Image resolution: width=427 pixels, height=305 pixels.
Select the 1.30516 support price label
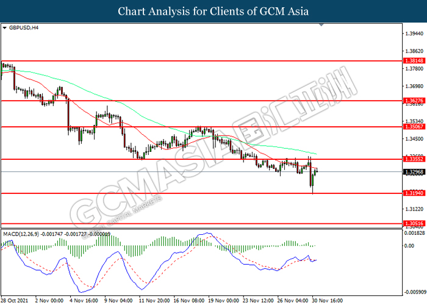[x=414, y=224]
